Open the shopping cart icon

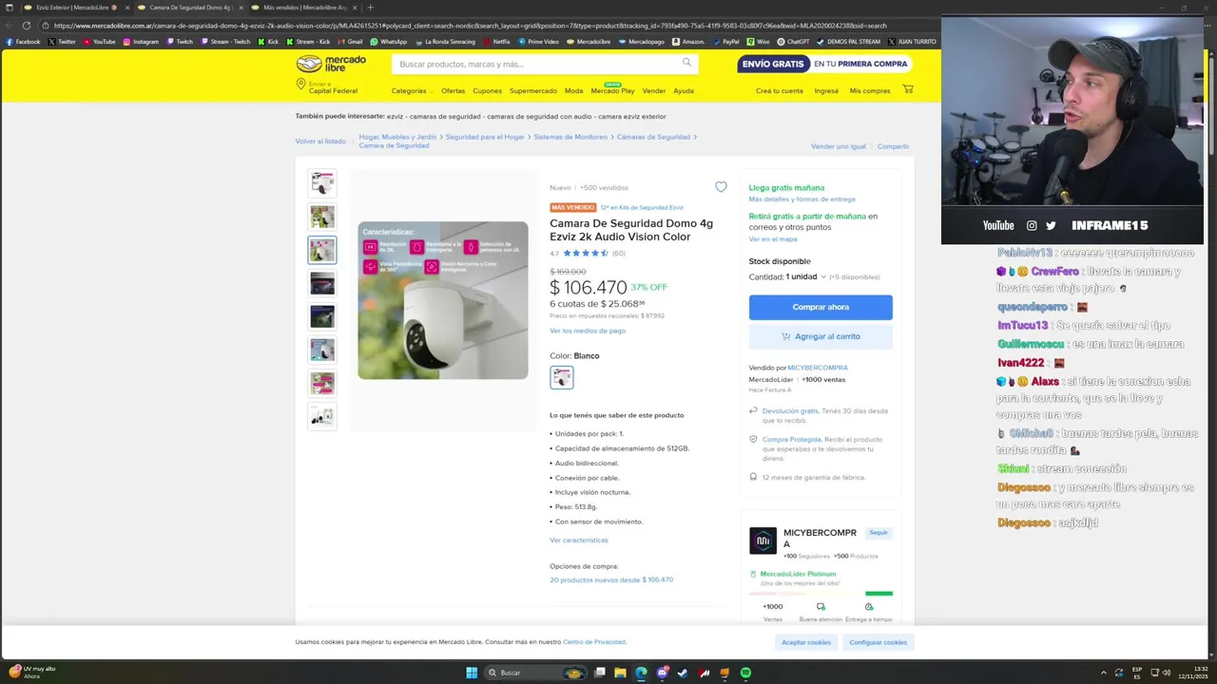(908, 89)
